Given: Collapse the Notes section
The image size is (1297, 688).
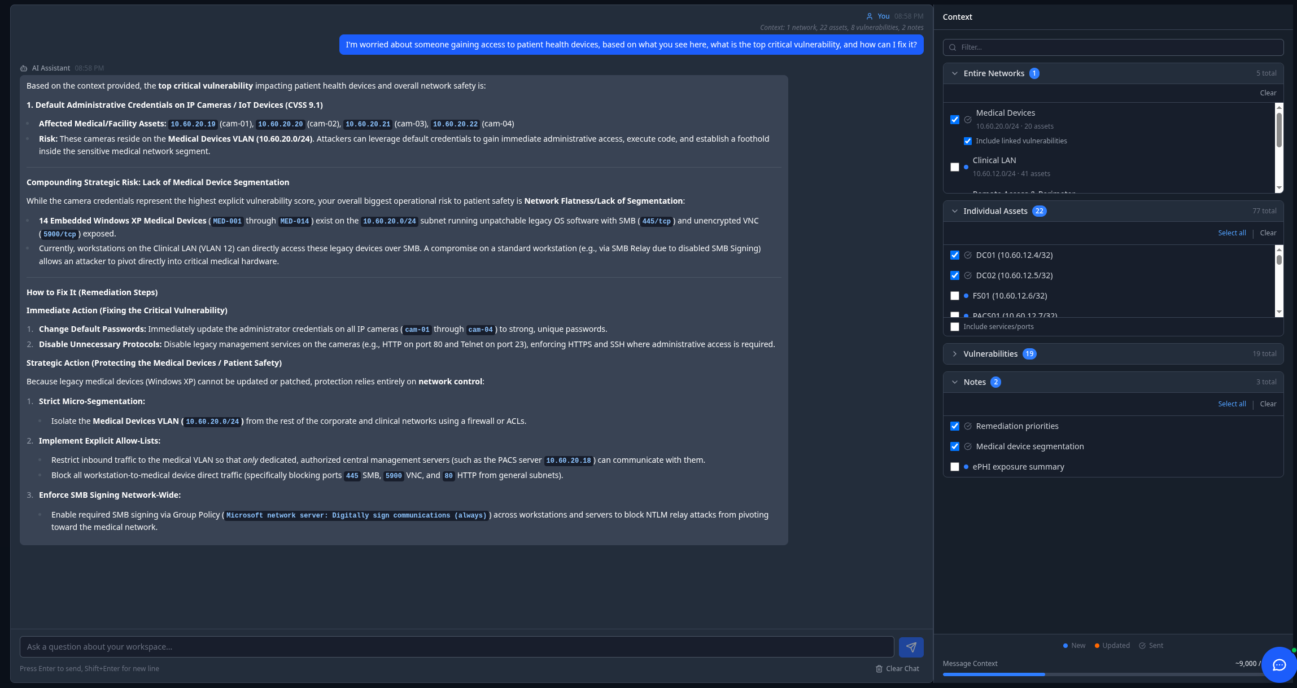Looking at the screenshot, I should 955,382.
